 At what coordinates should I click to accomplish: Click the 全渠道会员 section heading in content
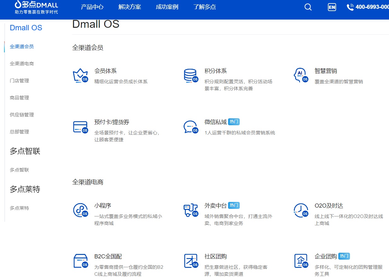coord(88,48)
